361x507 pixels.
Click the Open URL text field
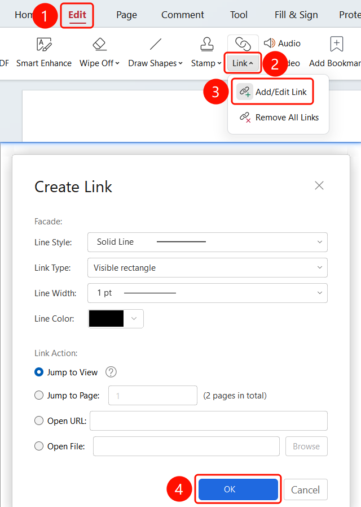(x=209, y=421)
